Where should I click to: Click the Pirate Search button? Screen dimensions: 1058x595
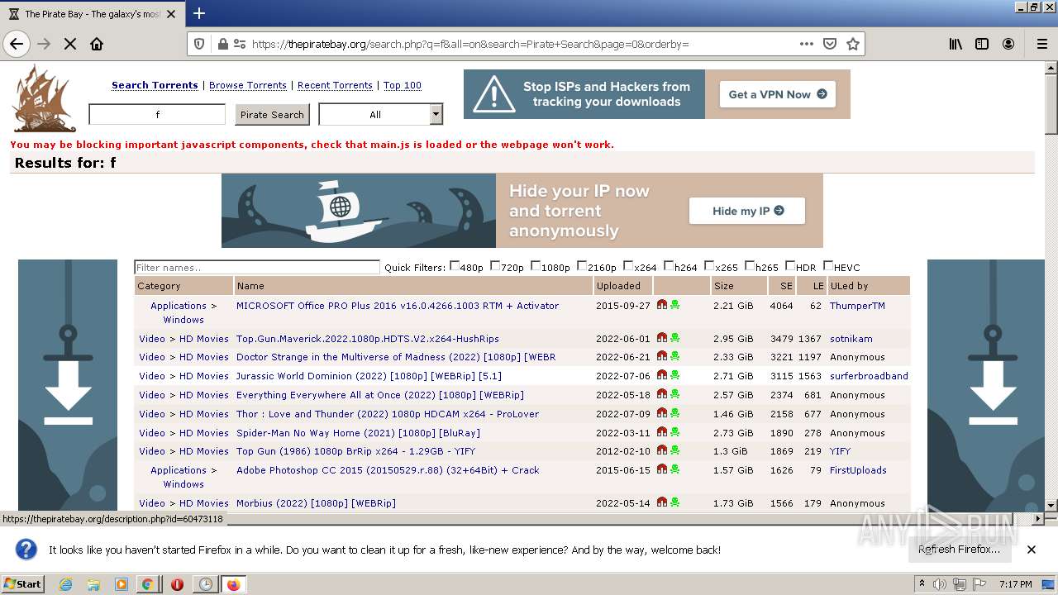(272, 114)
